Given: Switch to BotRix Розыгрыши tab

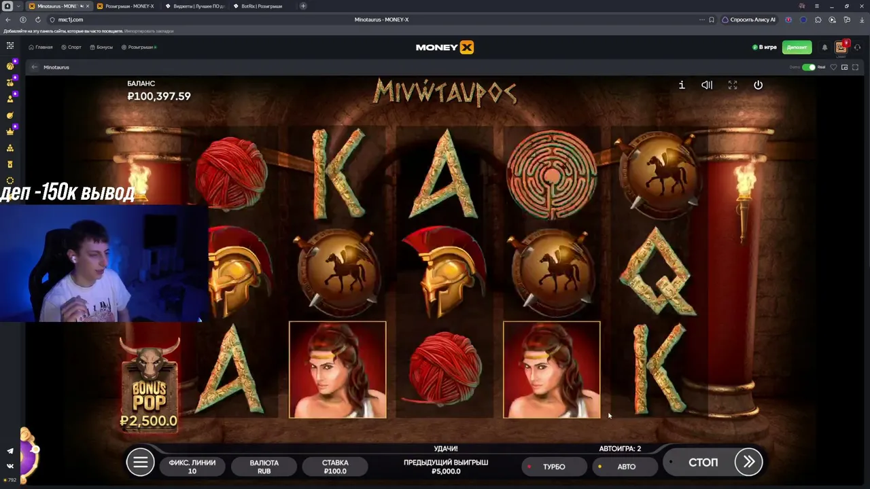Looking at the screenshot, I should 262,6.
